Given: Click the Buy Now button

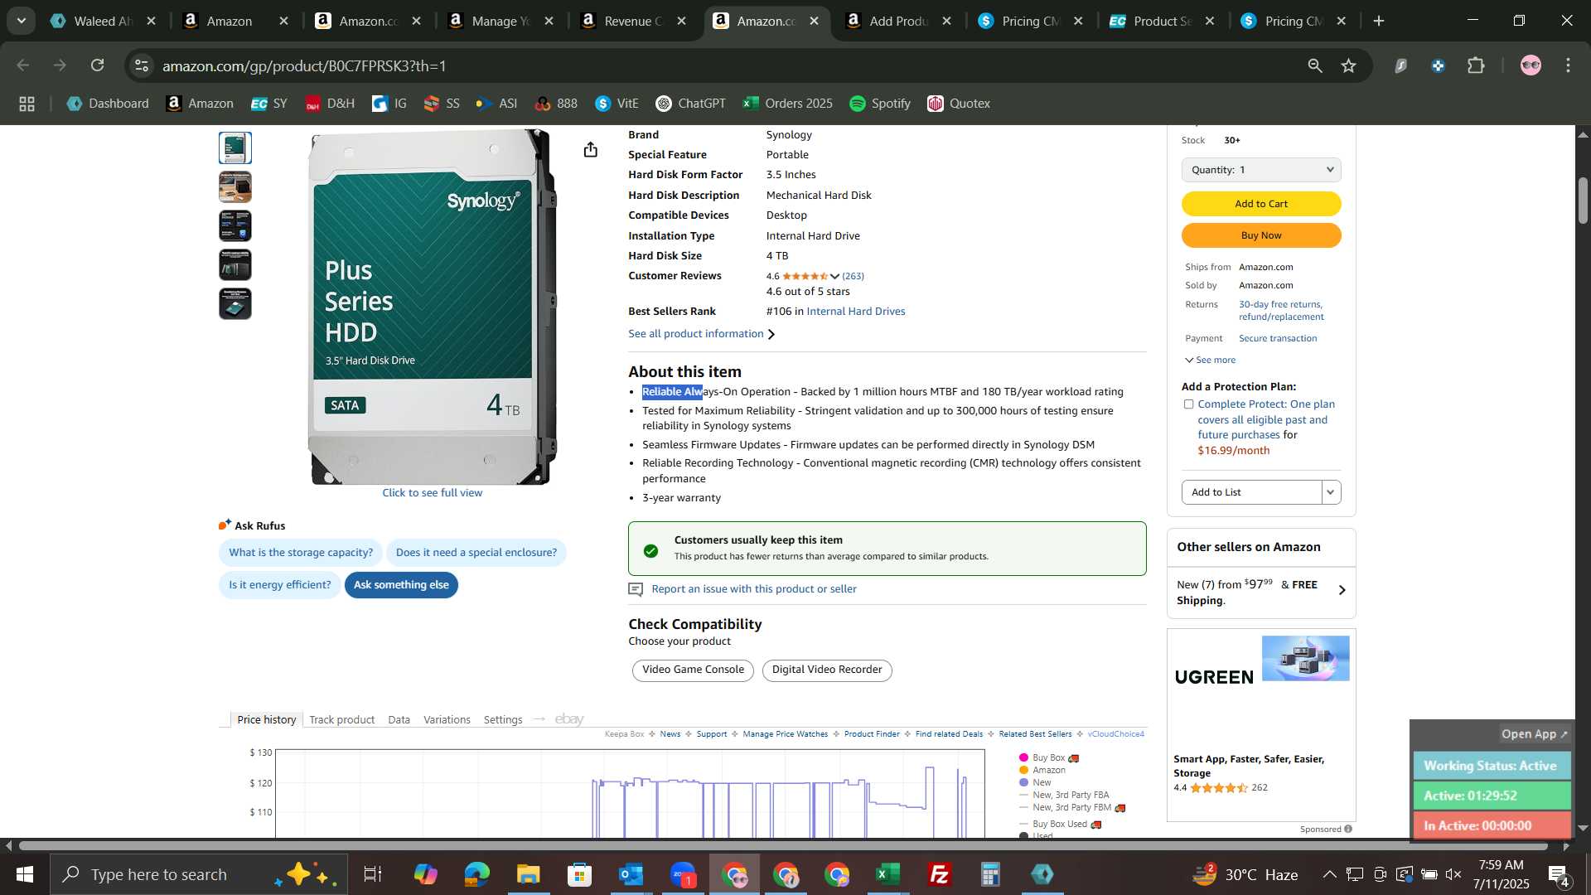Looking at the screenshot, I should click(x=1261, y=235).
